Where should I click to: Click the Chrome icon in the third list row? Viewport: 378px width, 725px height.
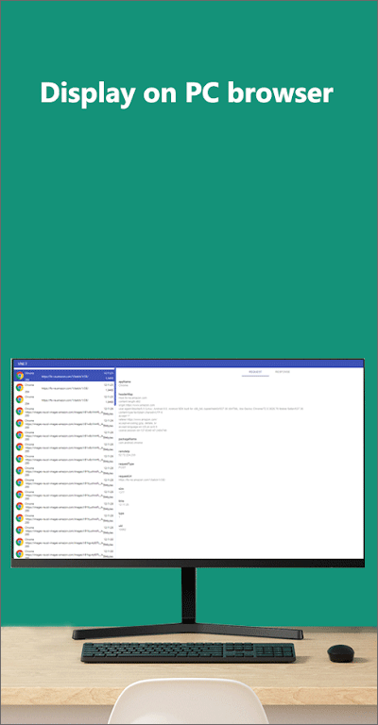point(20,399)
